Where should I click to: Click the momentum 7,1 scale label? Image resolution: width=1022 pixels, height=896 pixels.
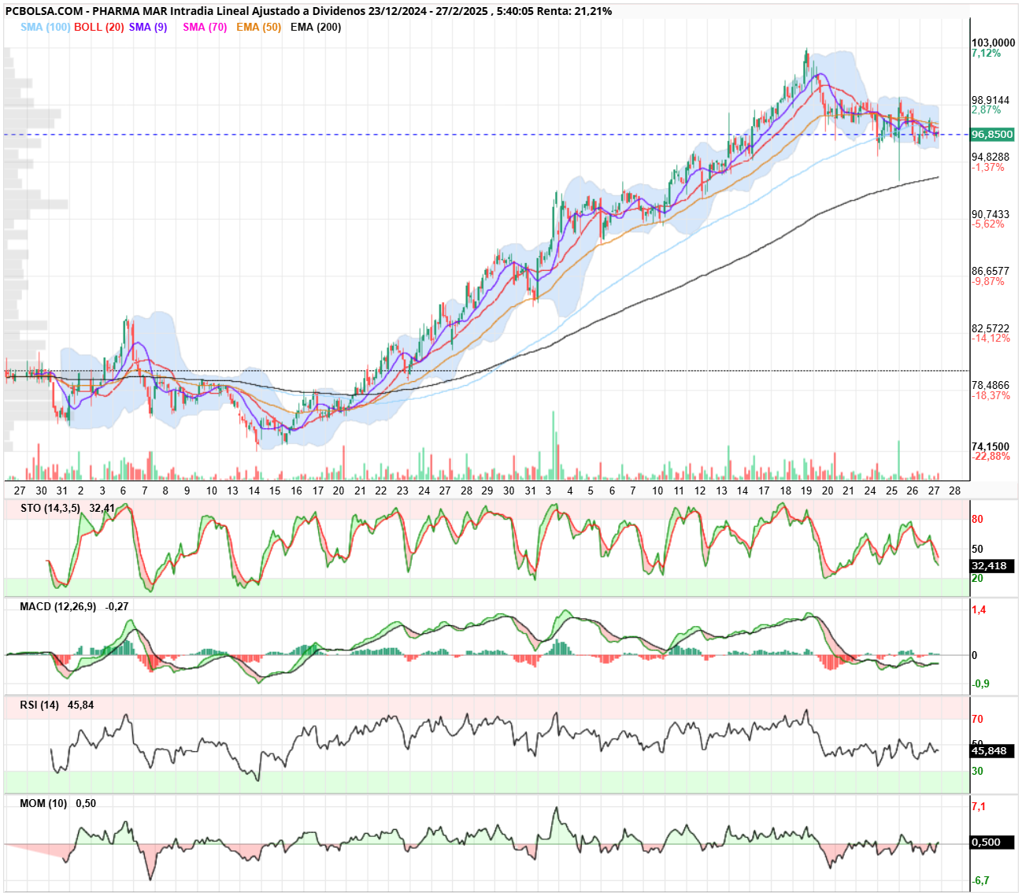click(979, 806)
